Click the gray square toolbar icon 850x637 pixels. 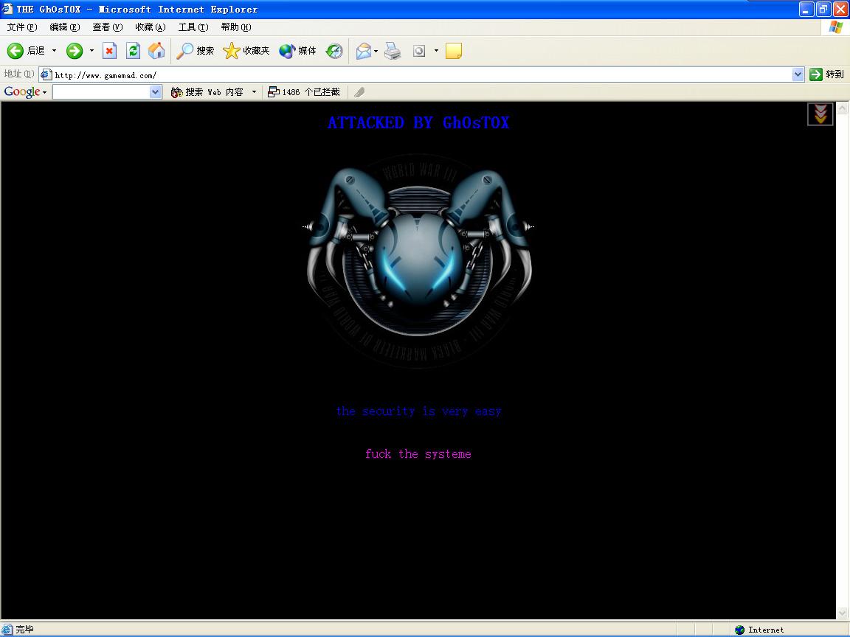419,51
